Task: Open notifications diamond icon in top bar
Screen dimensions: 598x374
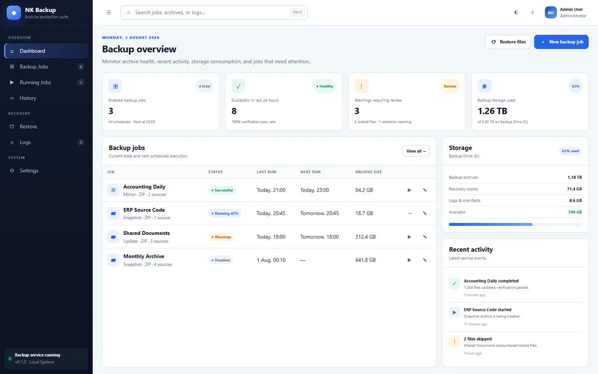Action: [533, 12]
